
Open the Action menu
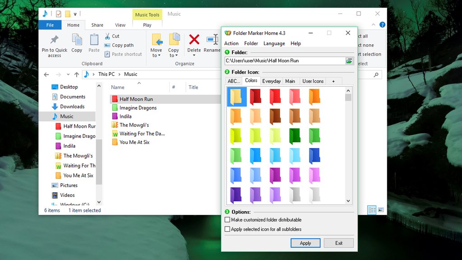pyautogui.click(x=231, y=43)
